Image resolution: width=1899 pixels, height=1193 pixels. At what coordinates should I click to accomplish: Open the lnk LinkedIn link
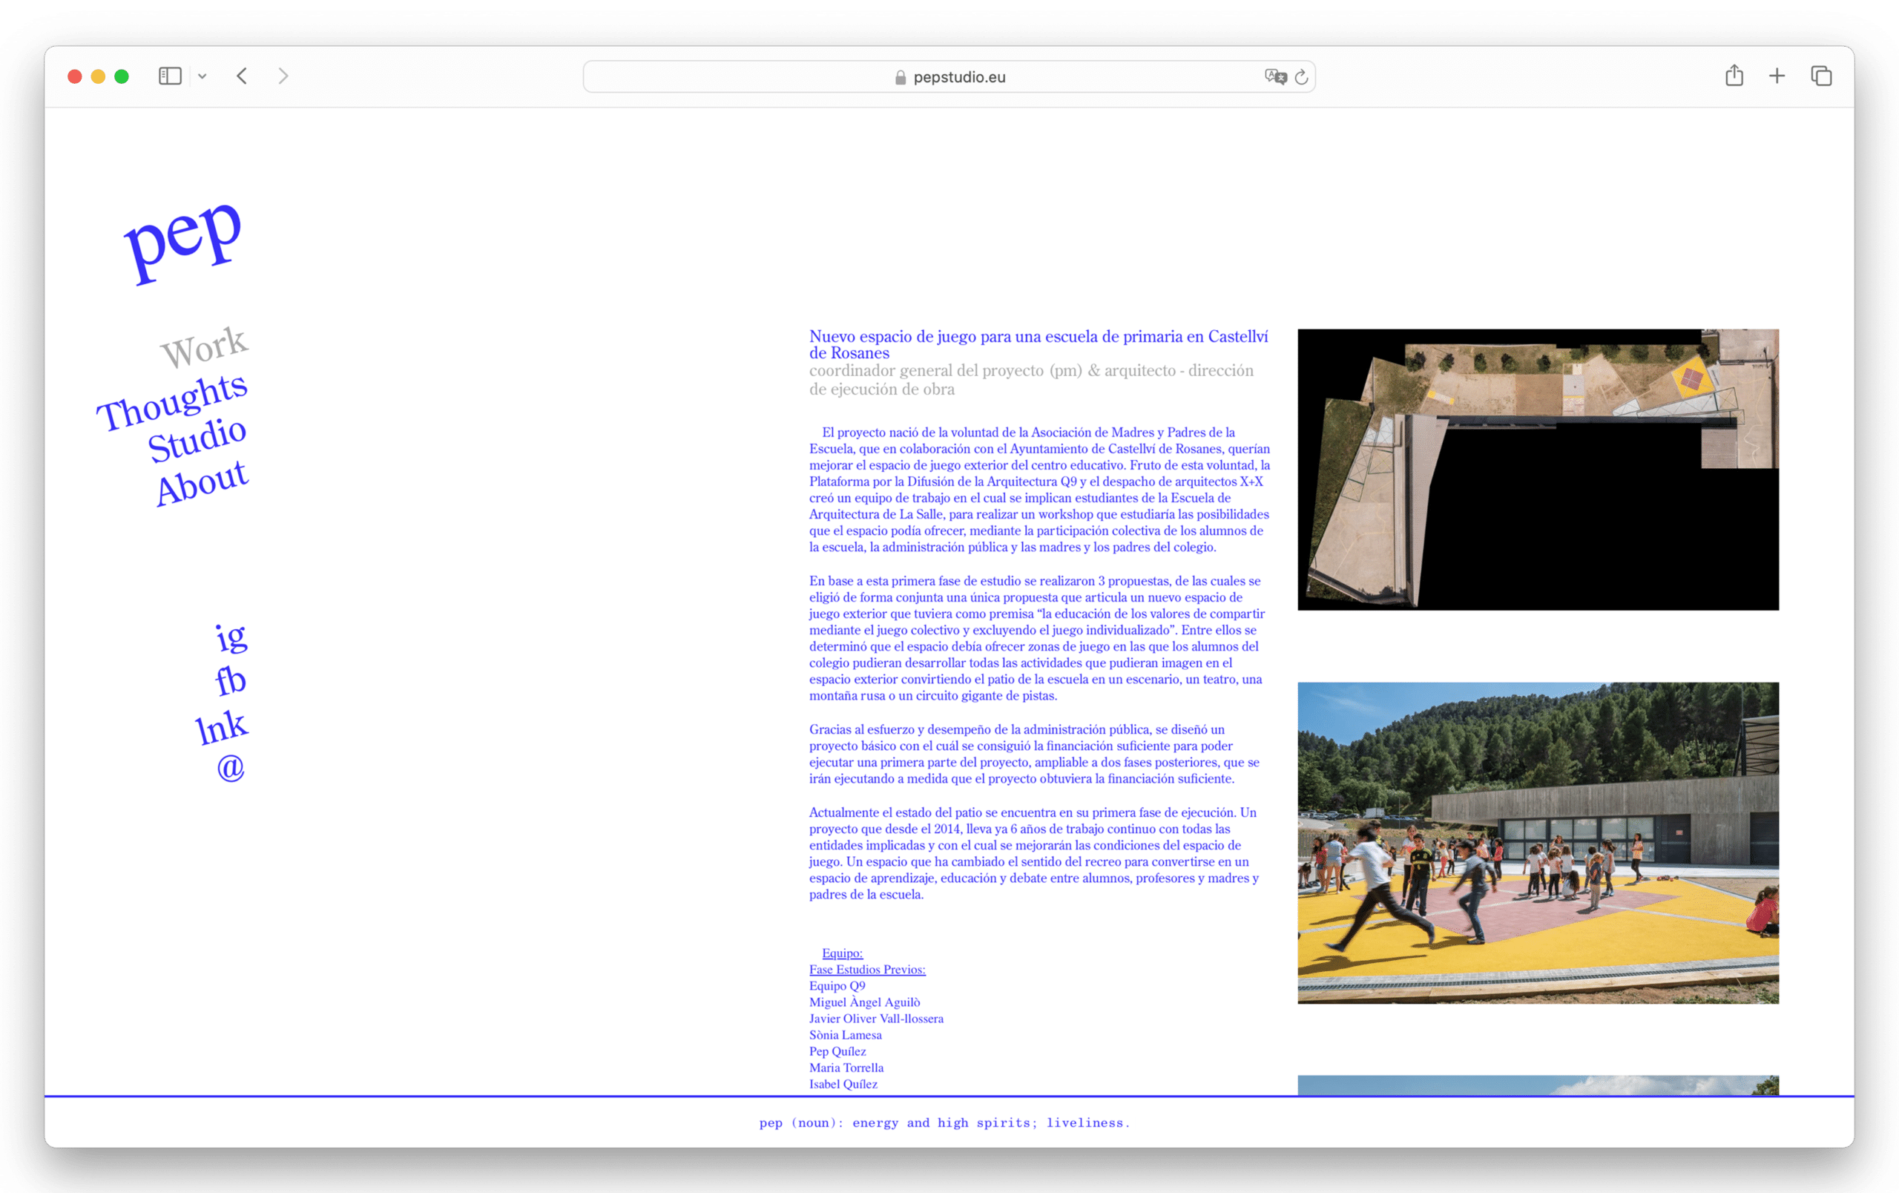[x=222, y=726]
